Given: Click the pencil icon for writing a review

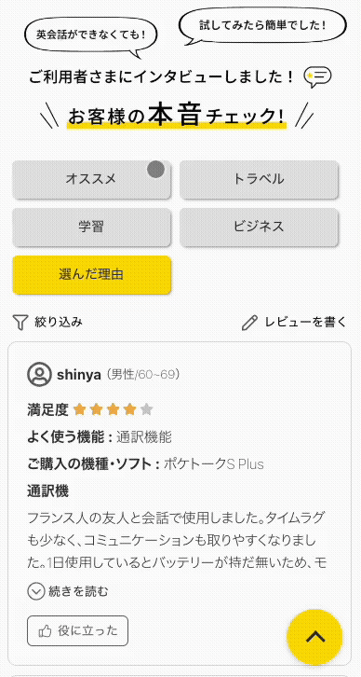Looking at the screenshot, I should click(249, 322).
